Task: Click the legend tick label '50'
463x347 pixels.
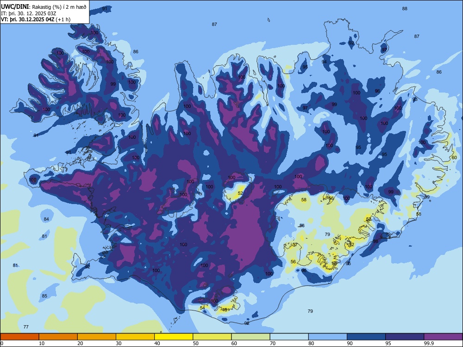Action: click(x=196, y=343)
